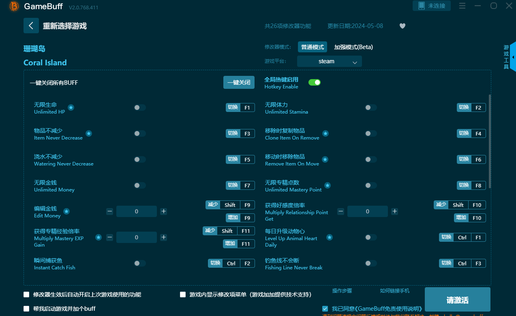Open the hamburger menu icon
This screenshot has width=516, height=316.
pos(462,6)
